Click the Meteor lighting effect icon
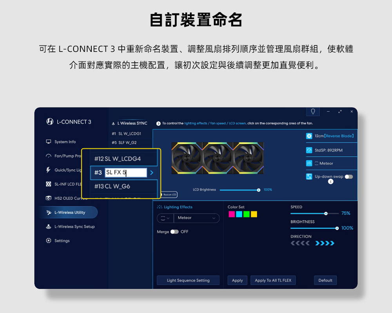The image size is (392, 313). pos(309,163)
